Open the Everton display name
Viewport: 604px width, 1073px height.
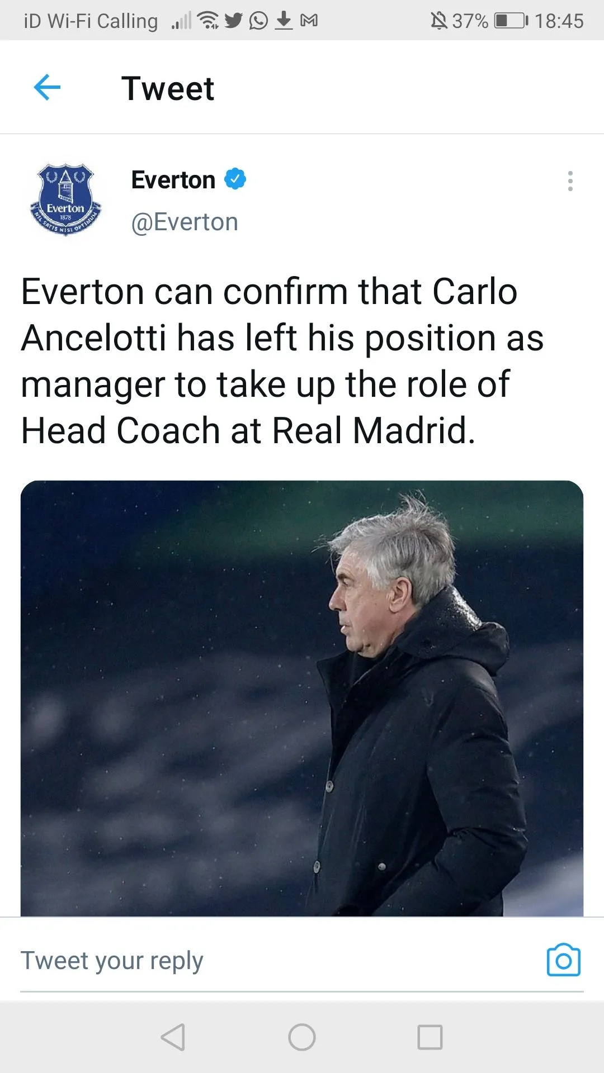pyautogui.click(x=173, y=180)
